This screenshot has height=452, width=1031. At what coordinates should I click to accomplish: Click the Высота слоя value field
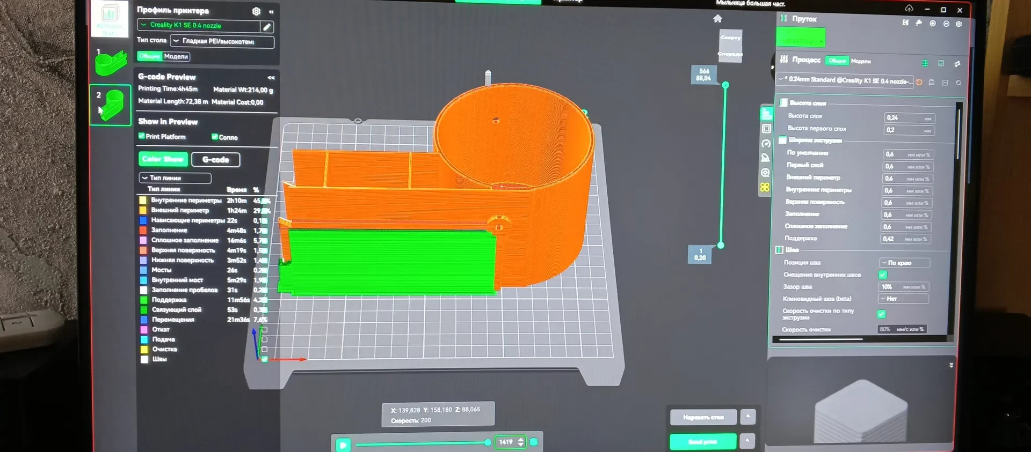(x=910, y=118)
